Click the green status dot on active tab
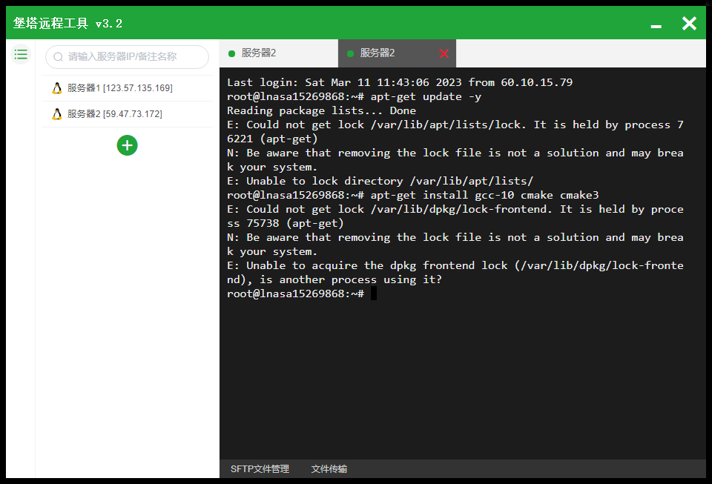 350,53
